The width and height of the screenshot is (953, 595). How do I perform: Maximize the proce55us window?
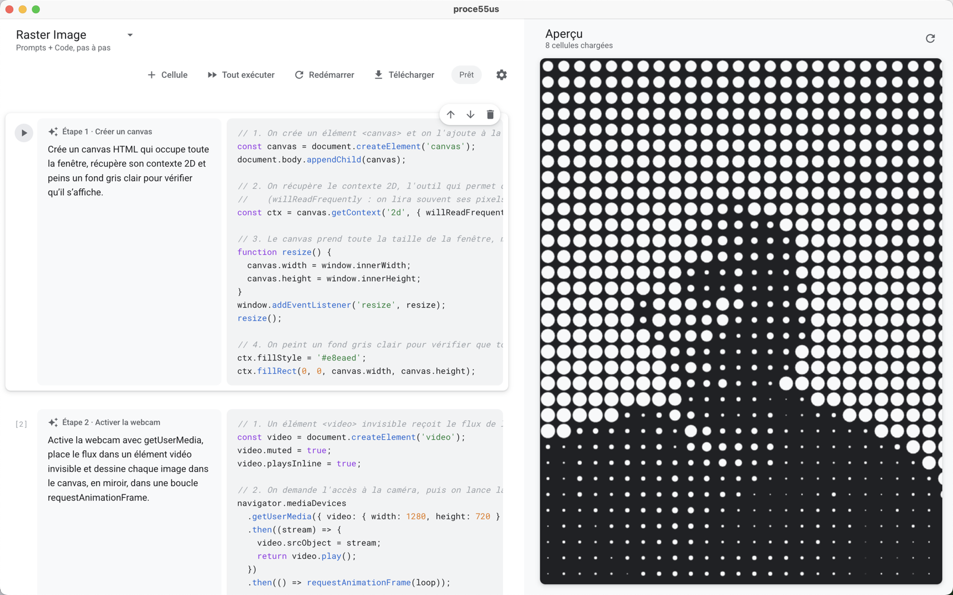(36, 10)
